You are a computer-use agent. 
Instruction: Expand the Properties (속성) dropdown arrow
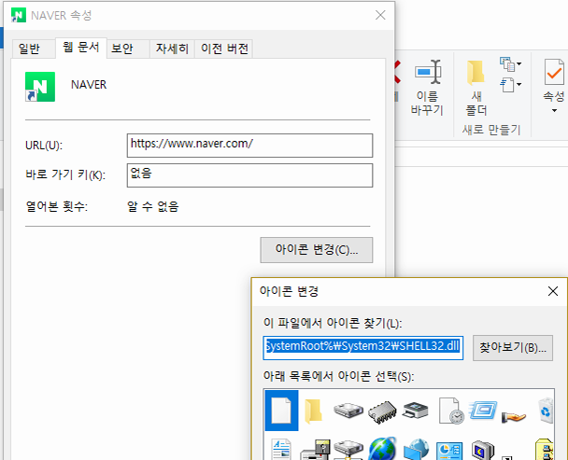point(554,110)
